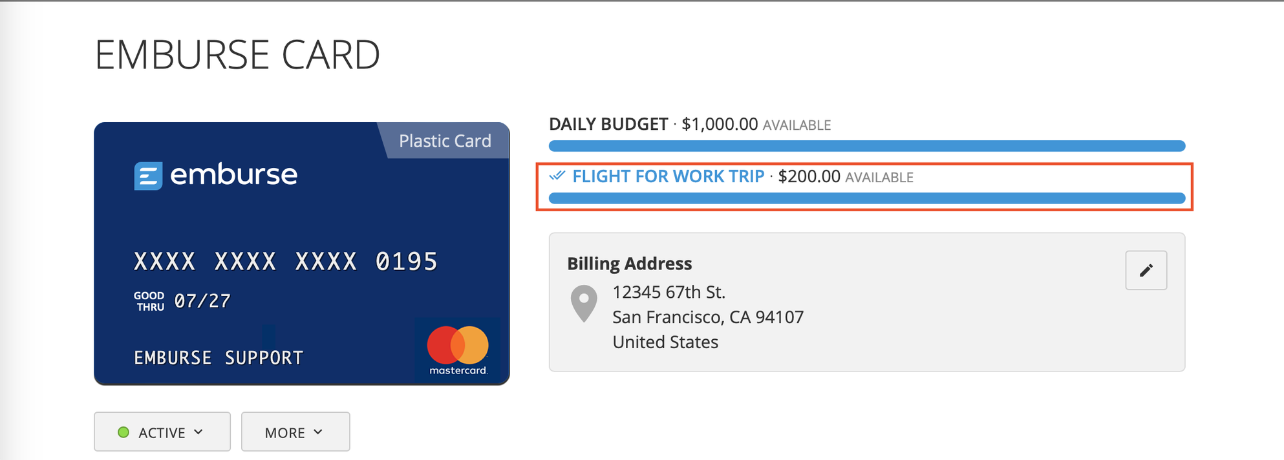Click the highlighted FLIGHT FOR WORK TRIP budget row
The width and height of the screenshot is (1284, 460).
tap(866, 186)
